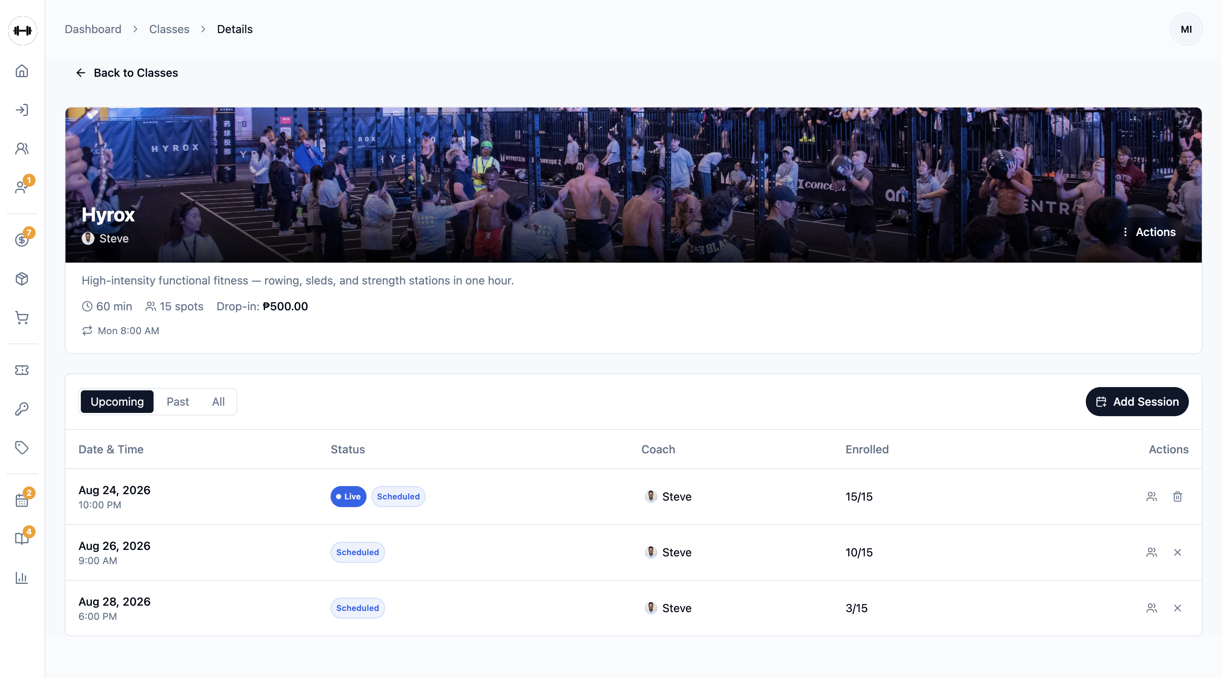
Task: View attendees for Aug 24 session
Action: pyautogui.click(x=1151, y=497)
